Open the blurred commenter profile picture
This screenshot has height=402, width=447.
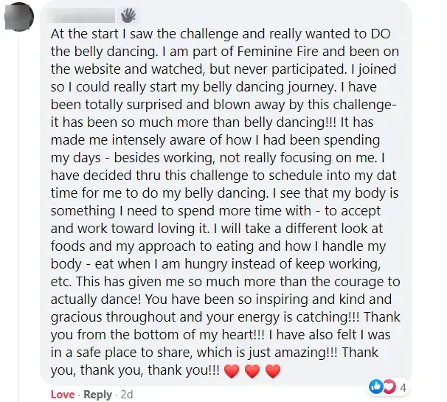pyautogui.click(x=19, y=16)
